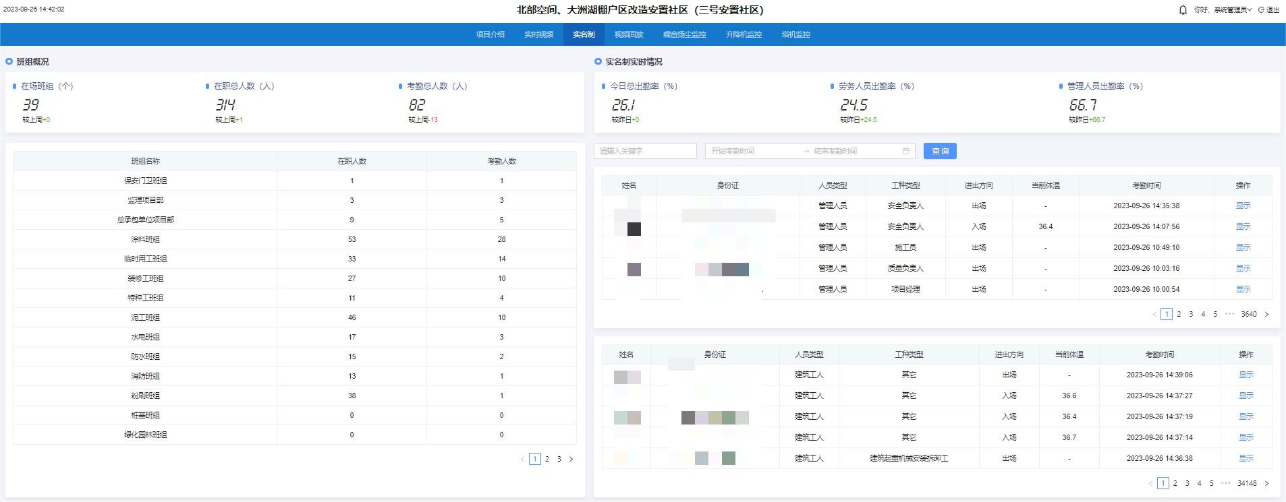Go to next page of 班组 table
This screenshot has height=502, width=1286.
click(571, 460)
